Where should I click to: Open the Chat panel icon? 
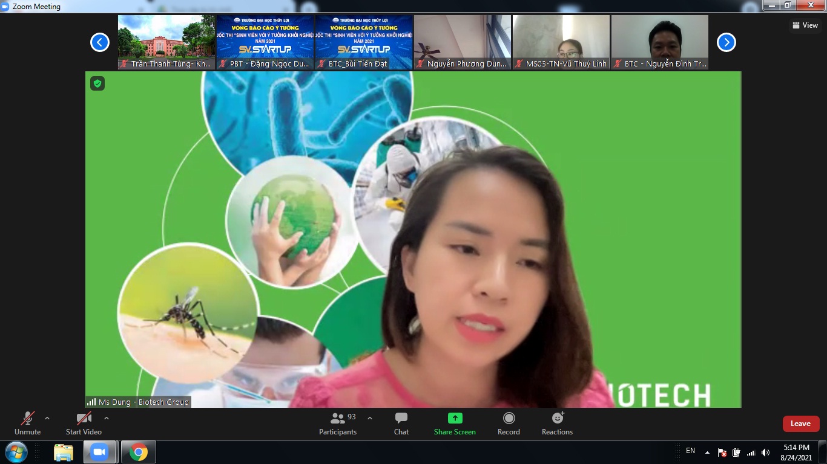pos(401,418)
